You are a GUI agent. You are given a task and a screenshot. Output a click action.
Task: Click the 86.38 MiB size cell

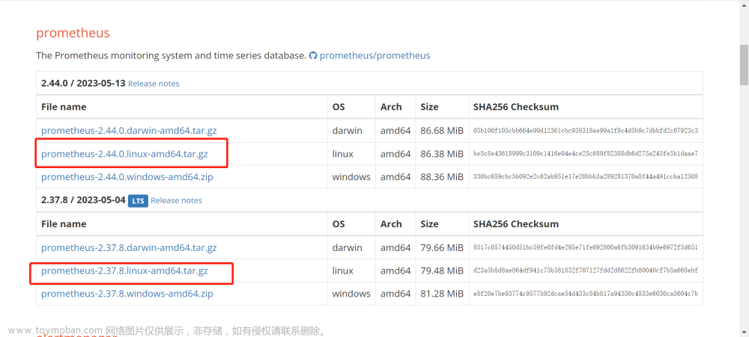[442, 154]
